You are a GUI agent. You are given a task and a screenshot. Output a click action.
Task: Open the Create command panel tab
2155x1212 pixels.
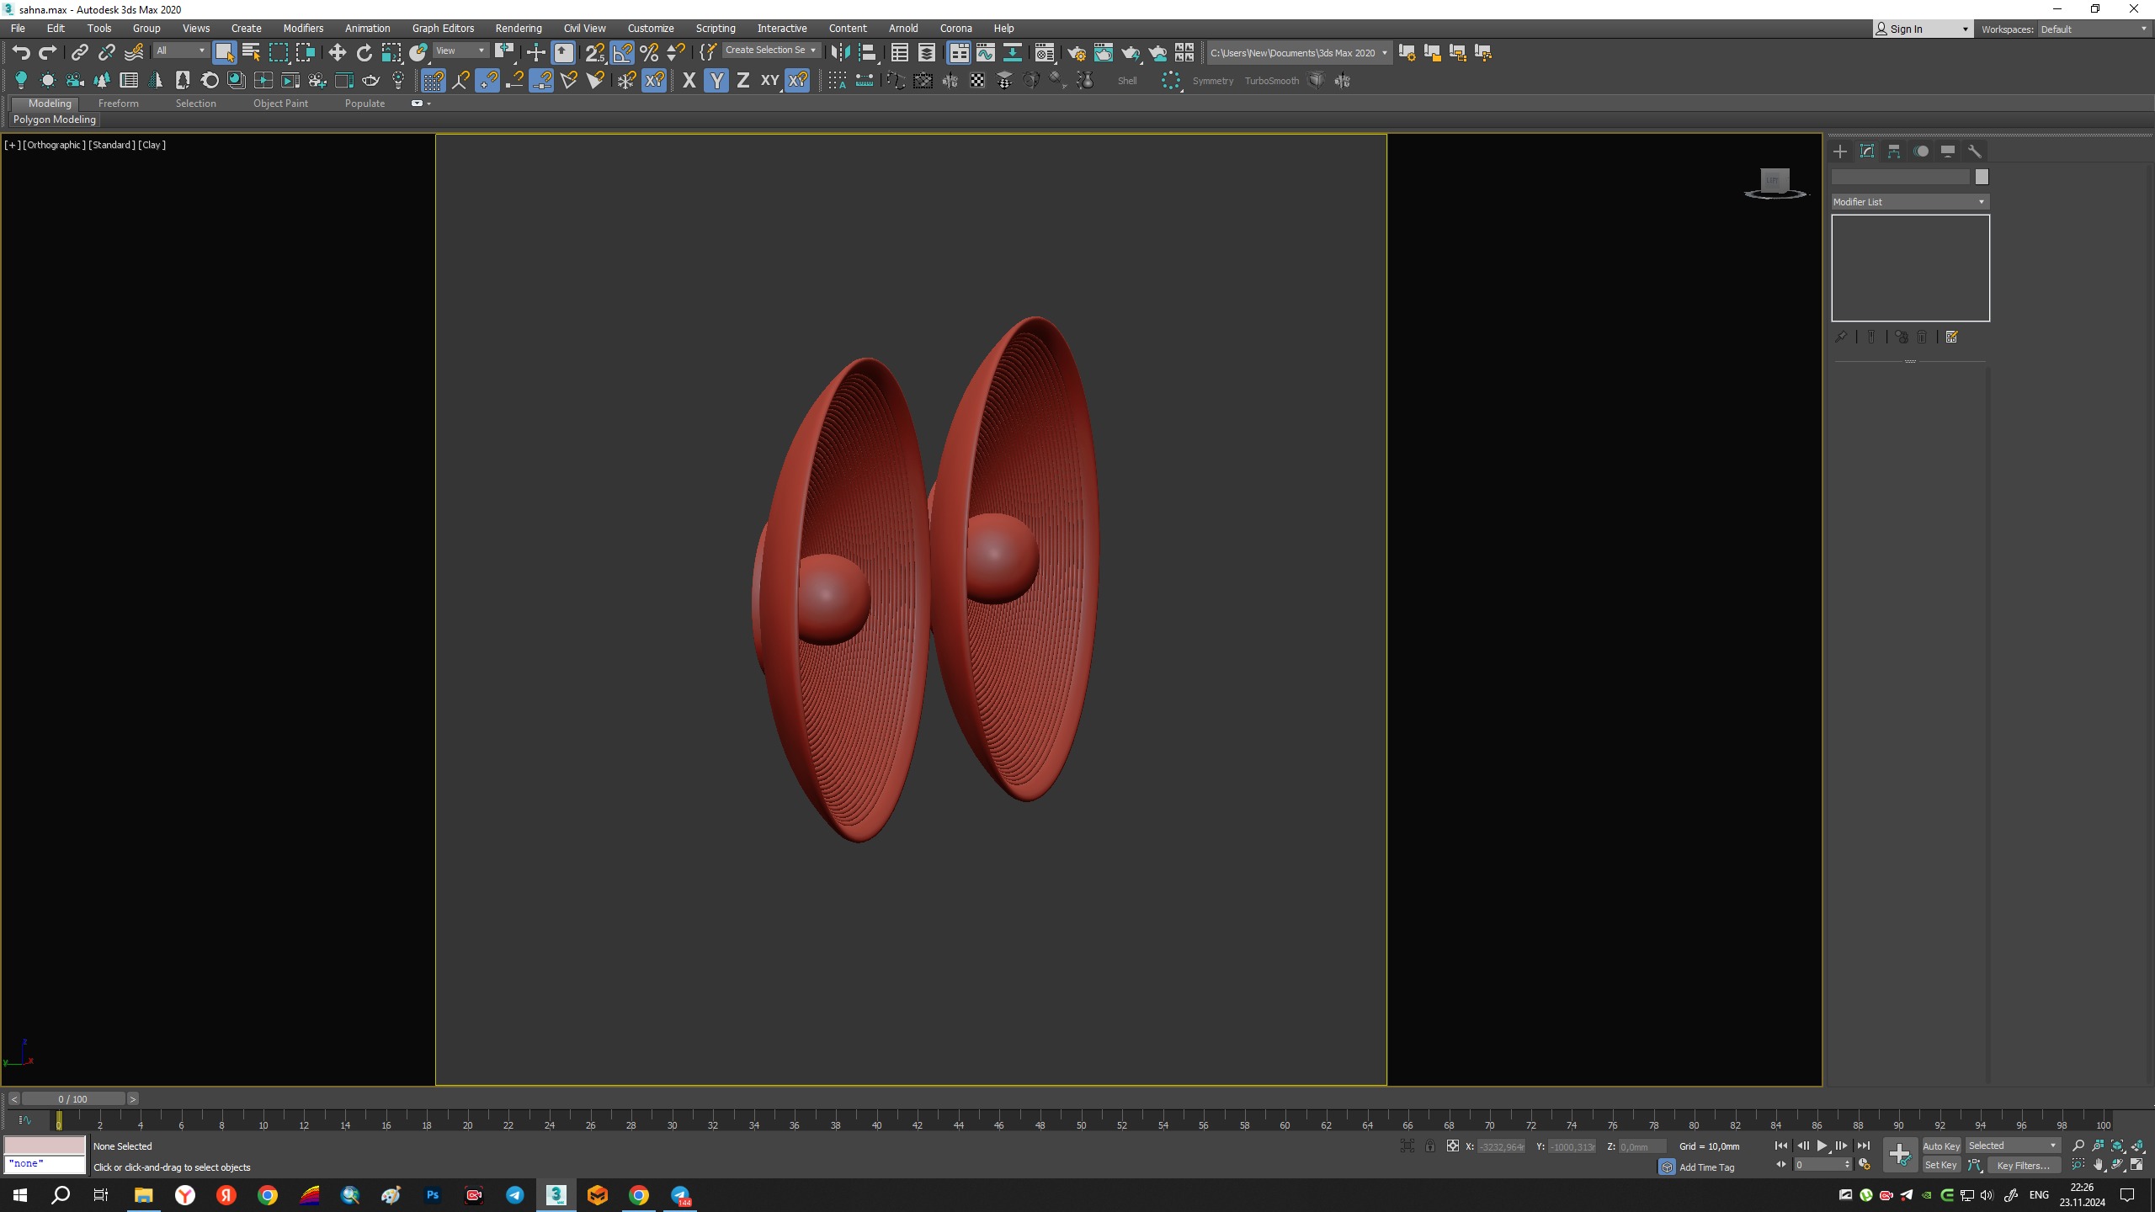point(1840,151)
